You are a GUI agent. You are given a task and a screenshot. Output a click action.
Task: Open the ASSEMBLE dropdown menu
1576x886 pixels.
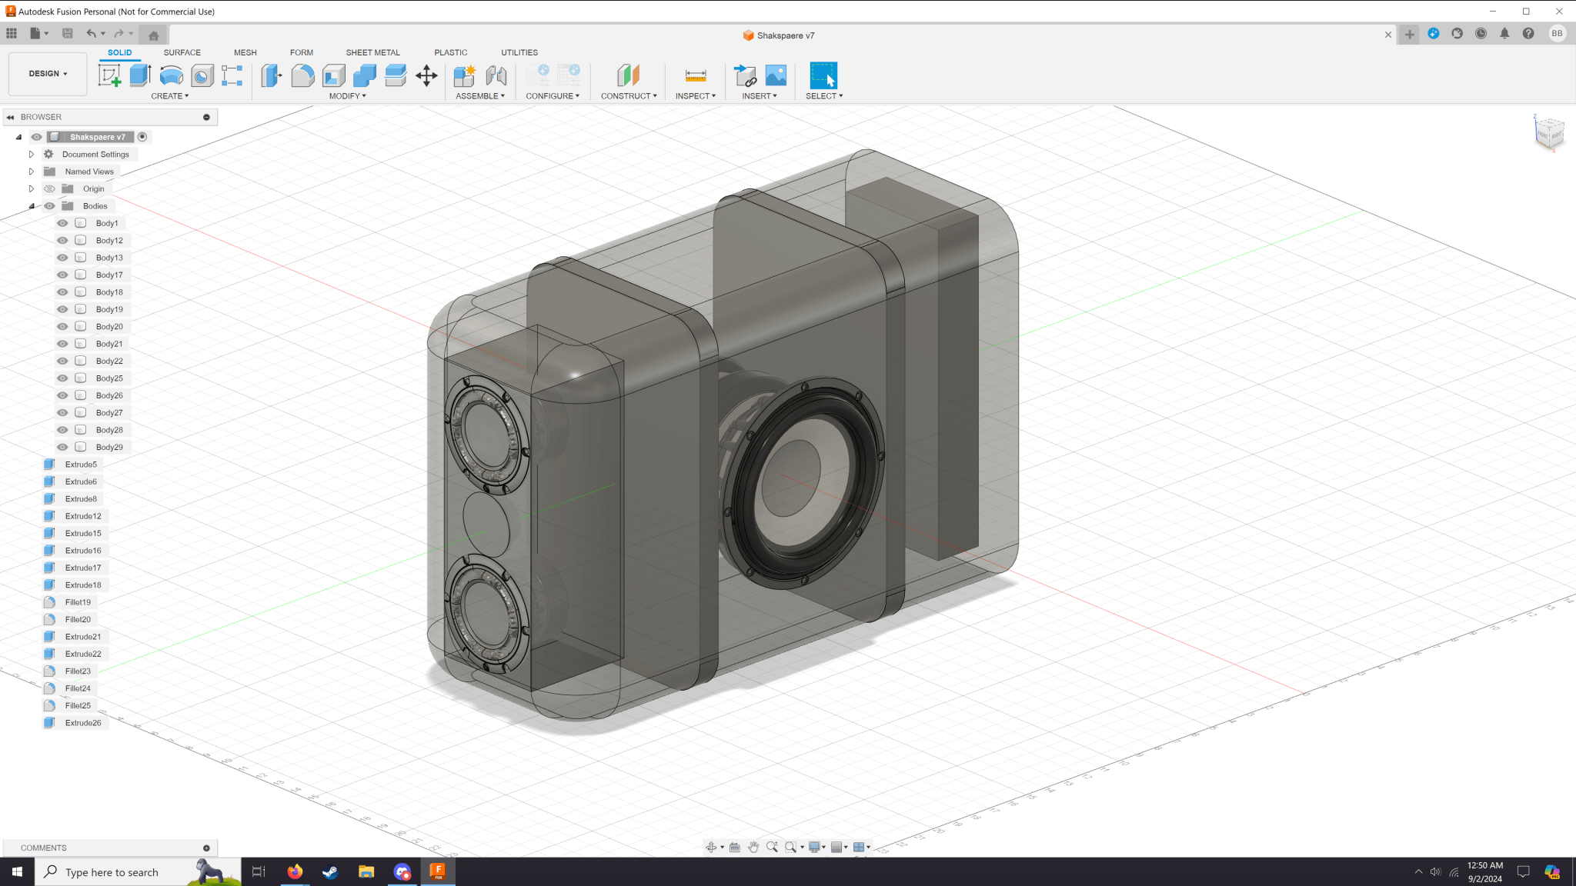pyautogui.click(x=480, y=96)
